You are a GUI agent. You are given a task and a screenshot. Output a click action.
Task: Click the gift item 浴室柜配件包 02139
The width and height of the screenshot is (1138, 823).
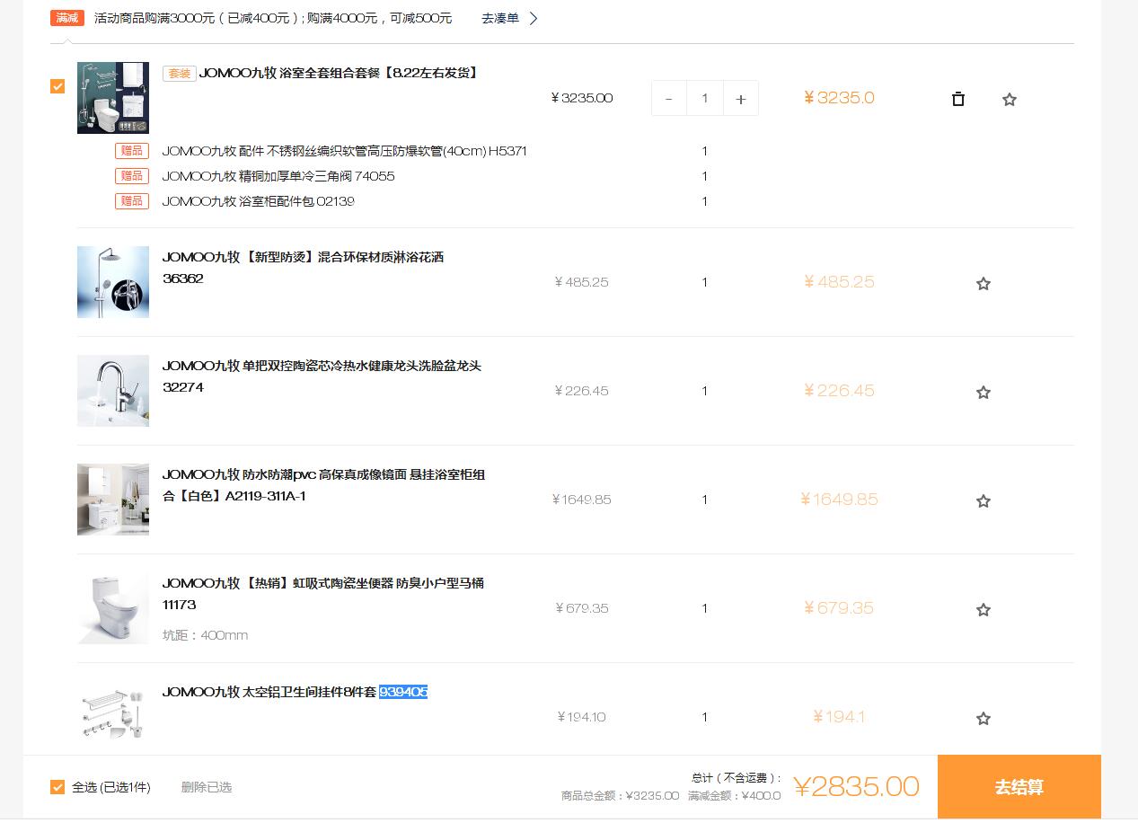[259, 201]
